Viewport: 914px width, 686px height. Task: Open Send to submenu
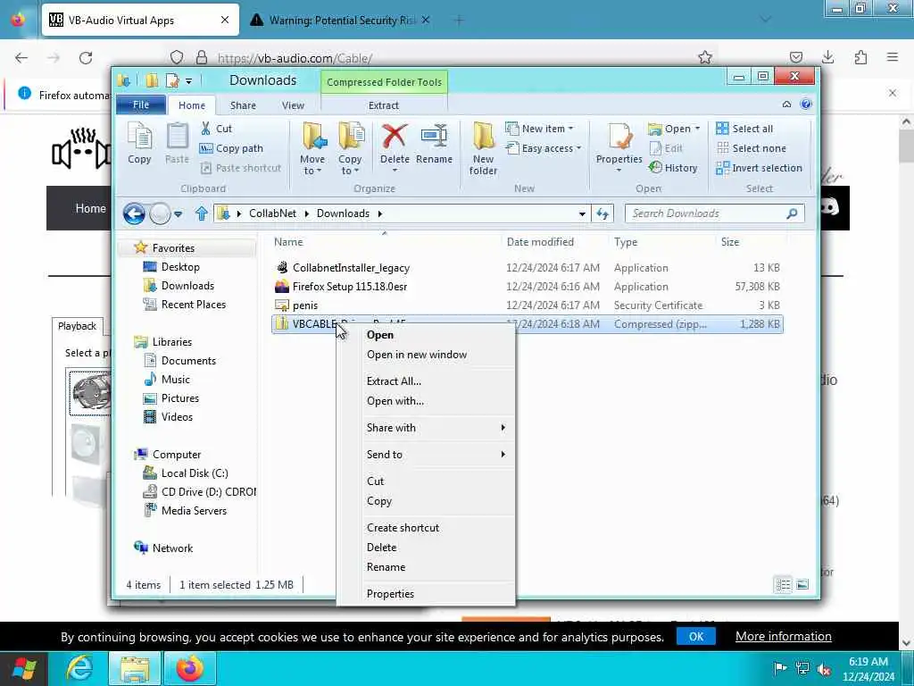pyautogui.click(x=436, y=455)
